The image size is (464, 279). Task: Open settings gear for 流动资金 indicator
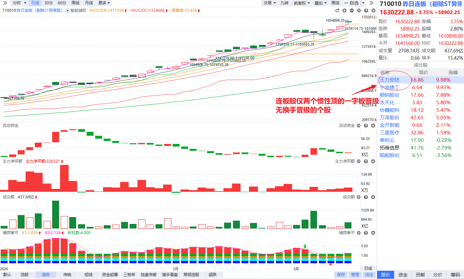coord(359,126)
